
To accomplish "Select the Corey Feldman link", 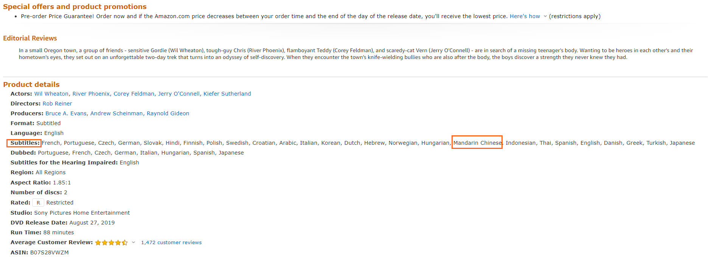I will 134,94.
